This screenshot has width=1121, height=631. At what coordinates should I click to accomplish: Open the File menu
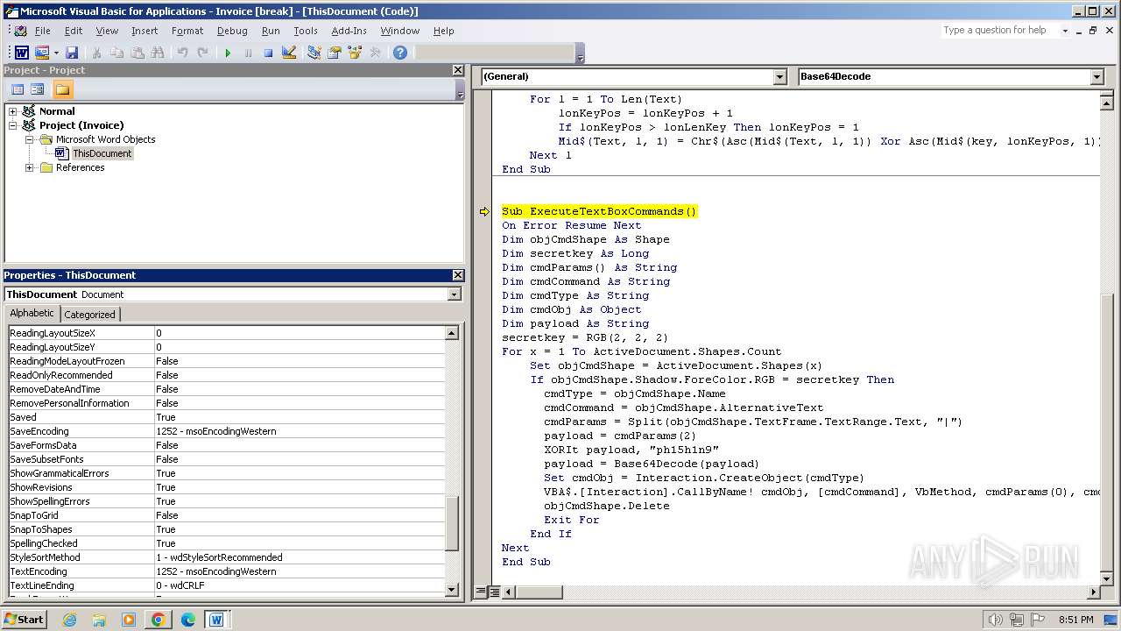42,31
